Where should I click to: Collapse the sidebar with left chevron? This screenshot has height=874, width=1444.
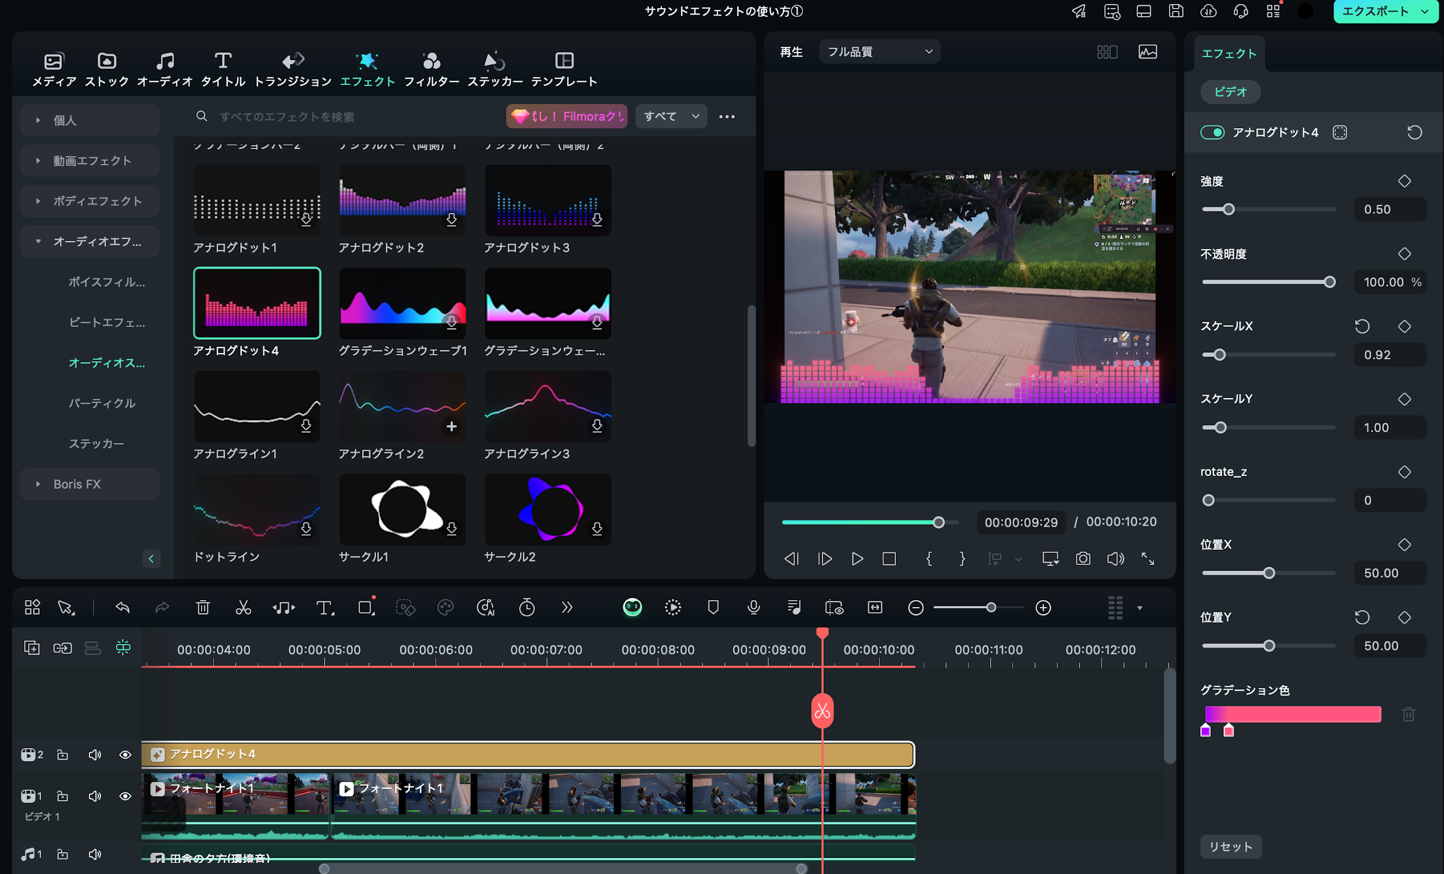coord(151,559)
